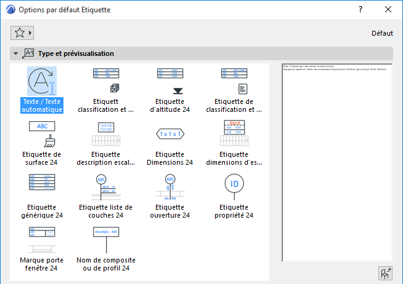Viewport: 403px width, 284px height.
Task: Close the Options par défaut Etiquette dialog
Action: [x=388, y=9]
